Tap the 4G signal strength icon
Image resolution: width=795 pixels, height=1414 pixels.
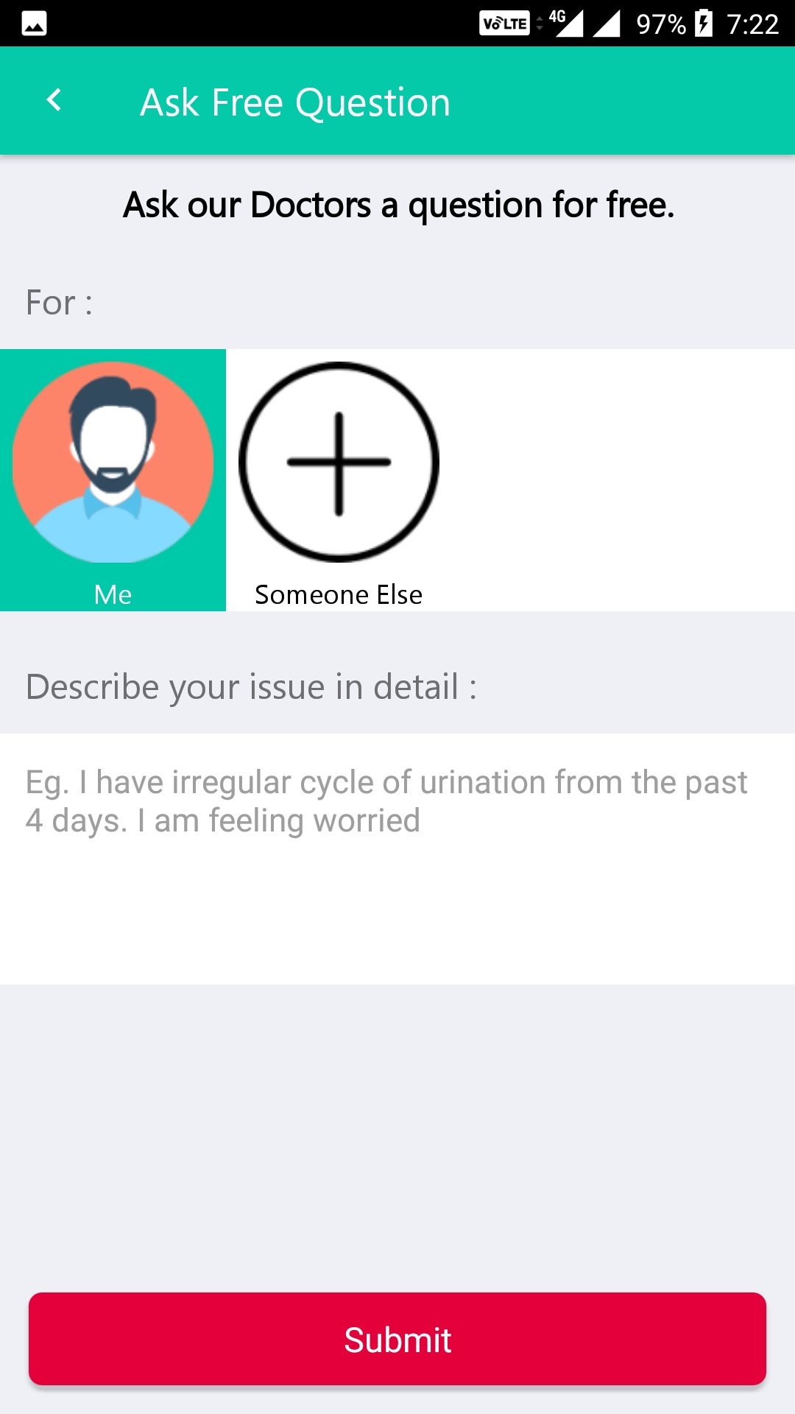pos(566,24)
